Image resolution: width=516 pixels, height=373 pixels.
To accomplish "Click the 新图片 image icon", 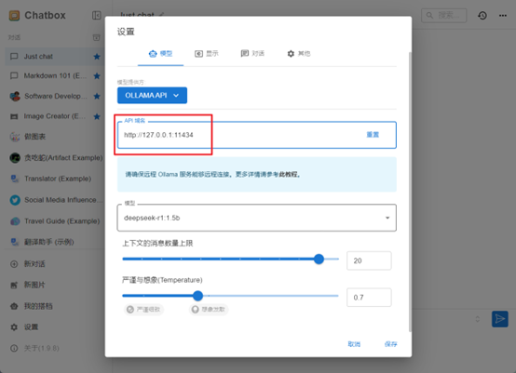I will click(14, 286).
